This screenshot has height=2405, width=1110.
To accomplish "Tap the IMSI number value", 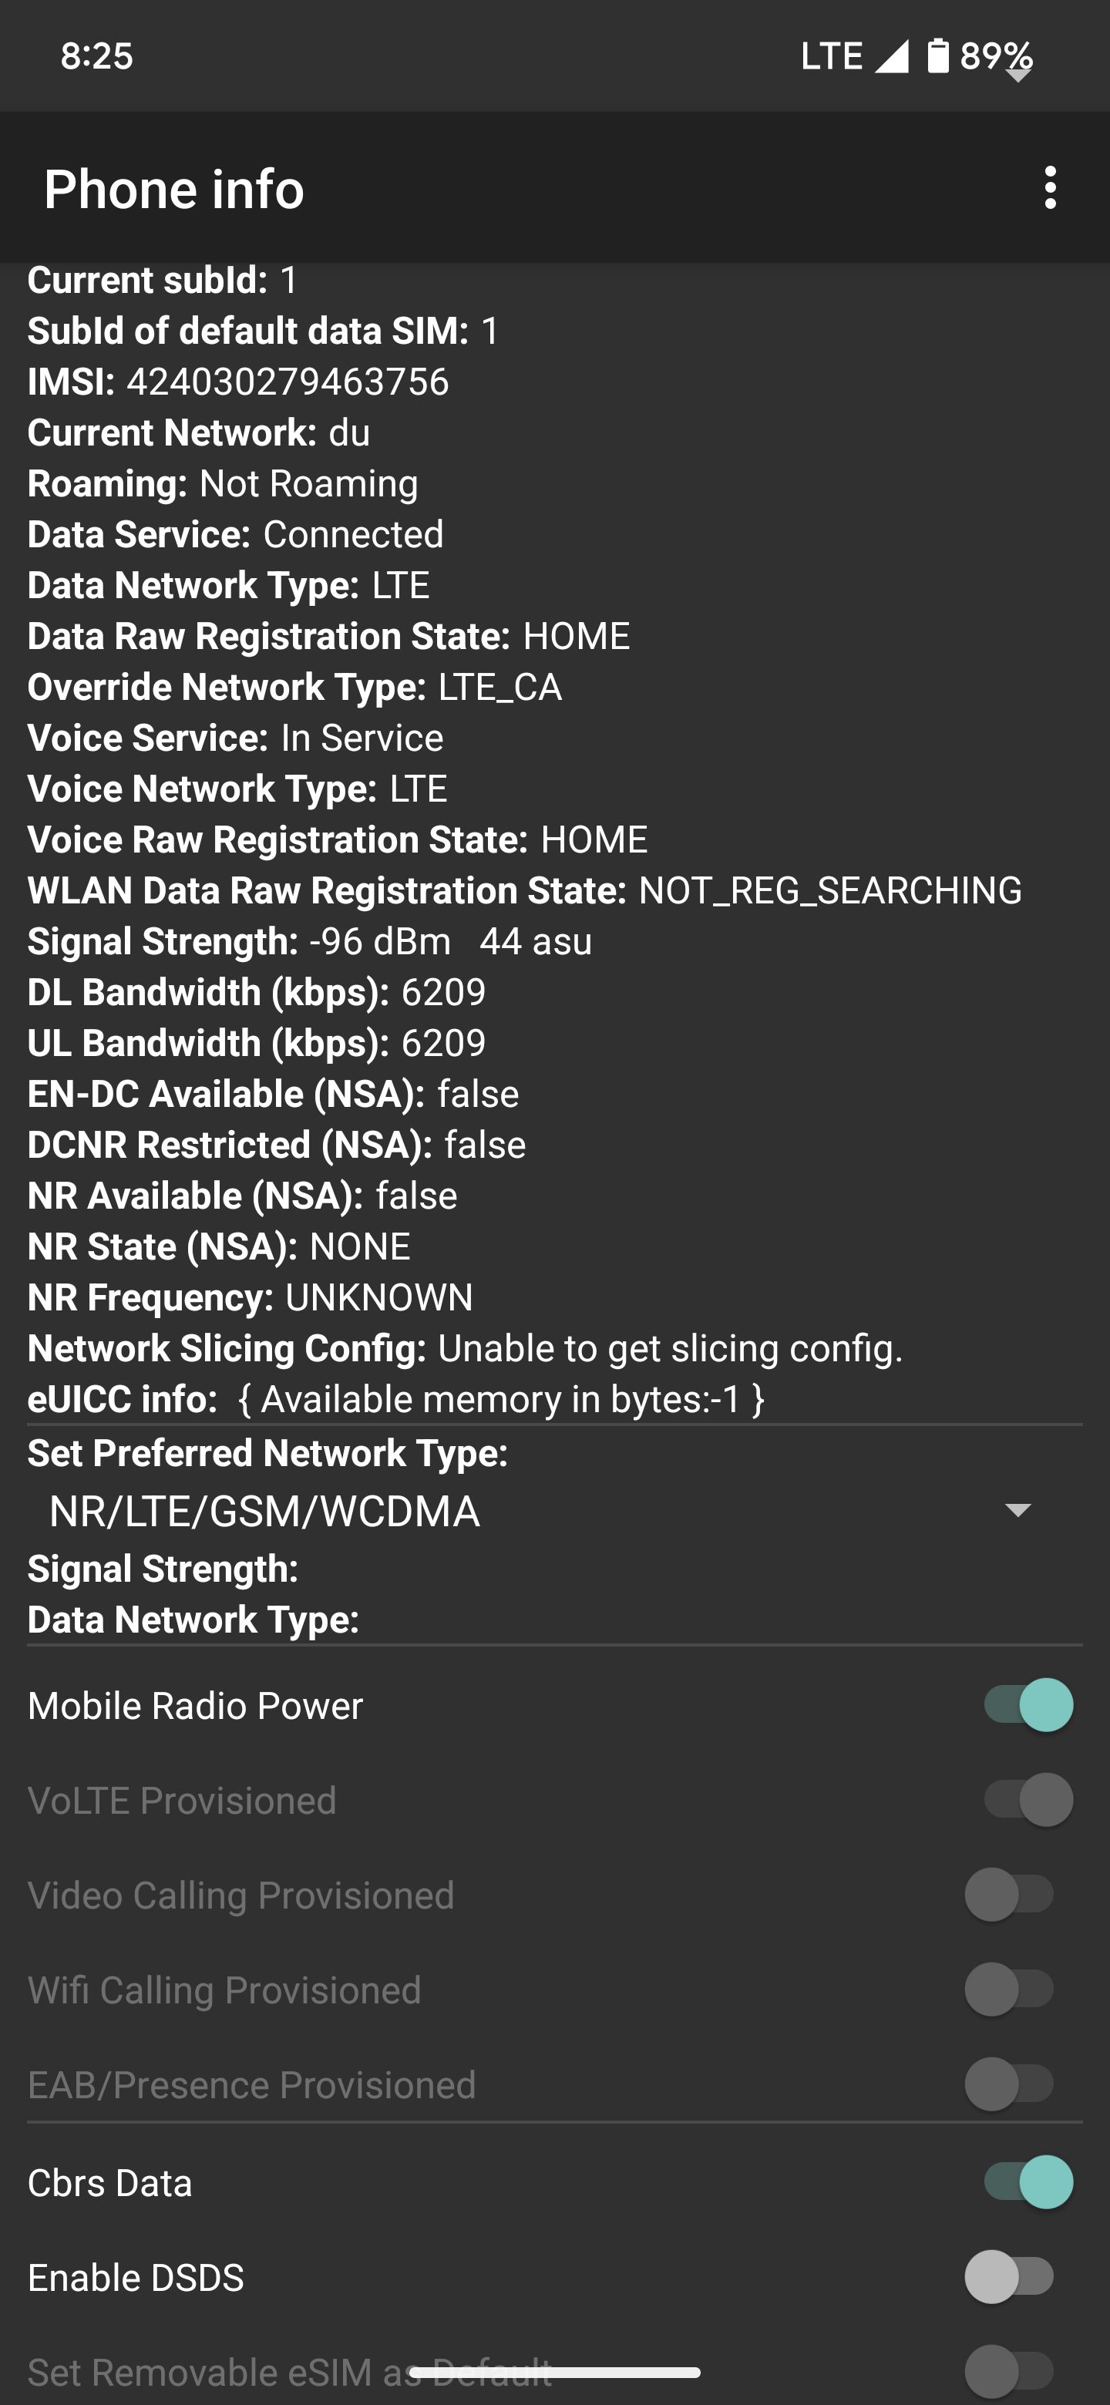I will 288,382.
